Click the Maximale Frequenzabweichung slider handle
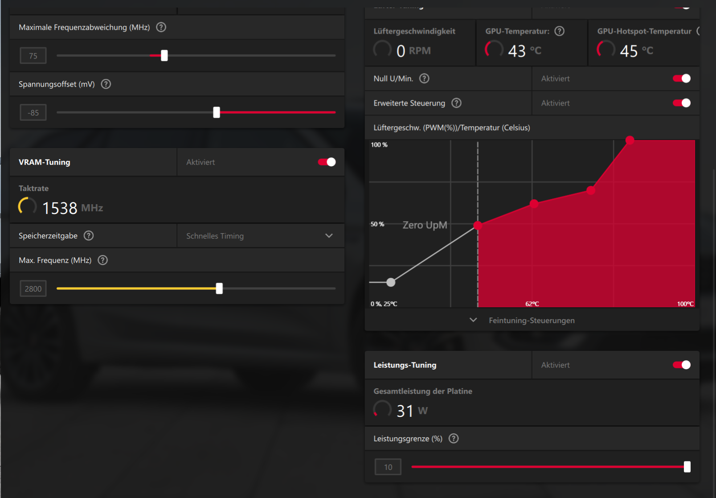This screenshot has height=498, width=716. (x=164, y=55)
